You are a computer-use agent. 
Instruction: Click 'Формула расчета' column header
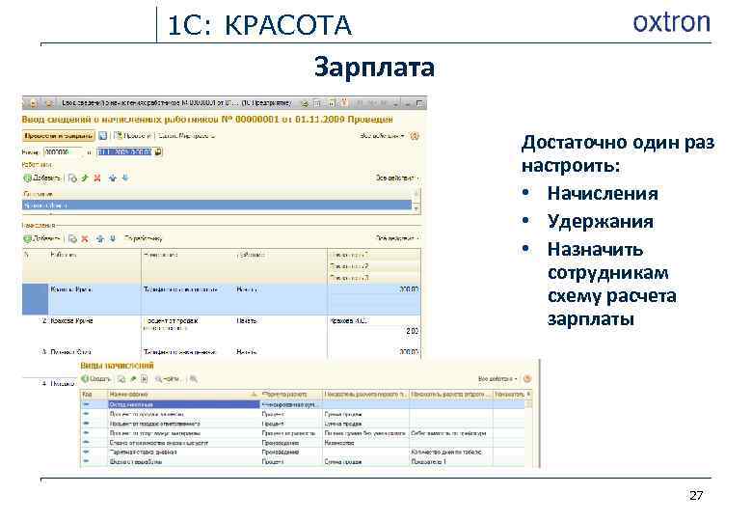pos(291,395)
